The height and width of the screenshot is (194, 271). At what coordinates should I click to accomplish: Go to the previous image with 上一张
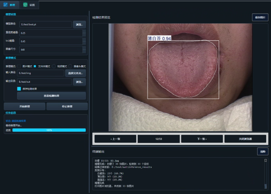coord(115,139)
